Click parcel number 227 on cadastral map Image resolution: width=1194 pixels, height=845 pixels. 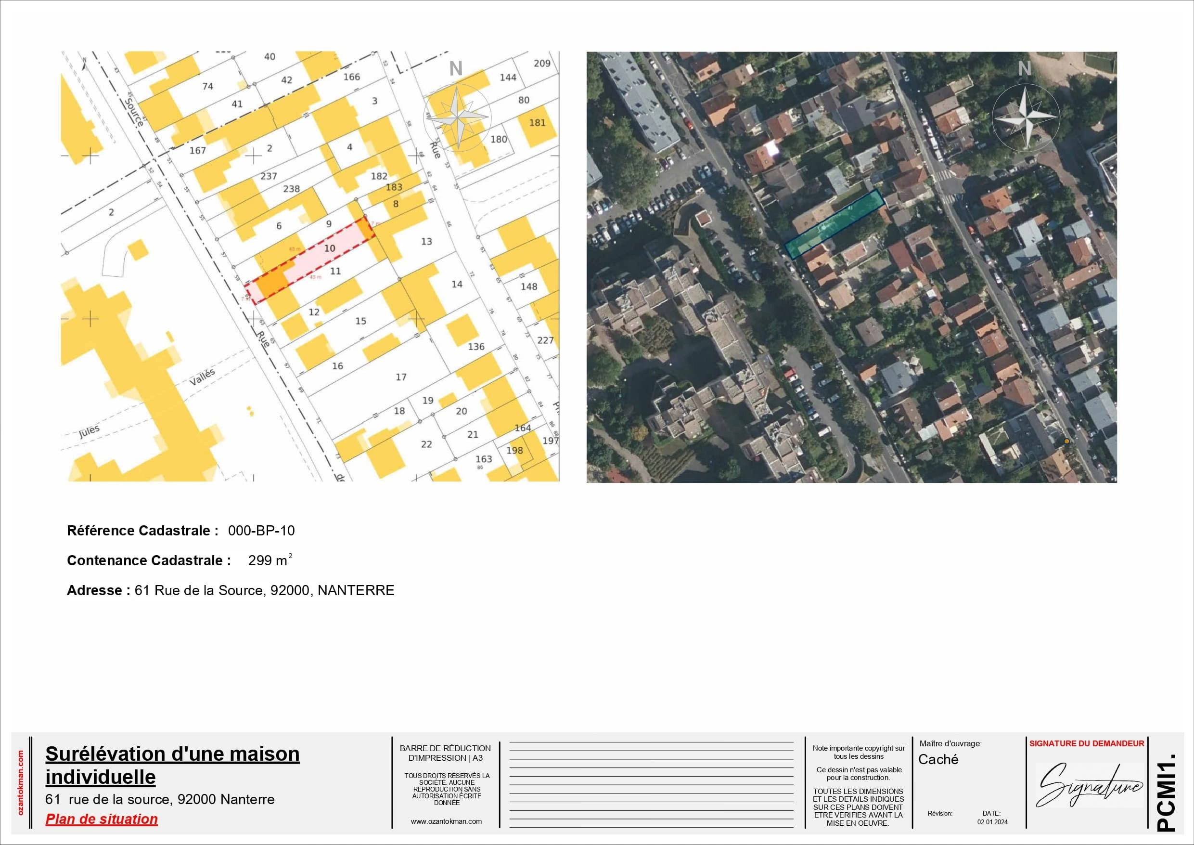pyautogui.click(x=546, y=340)
